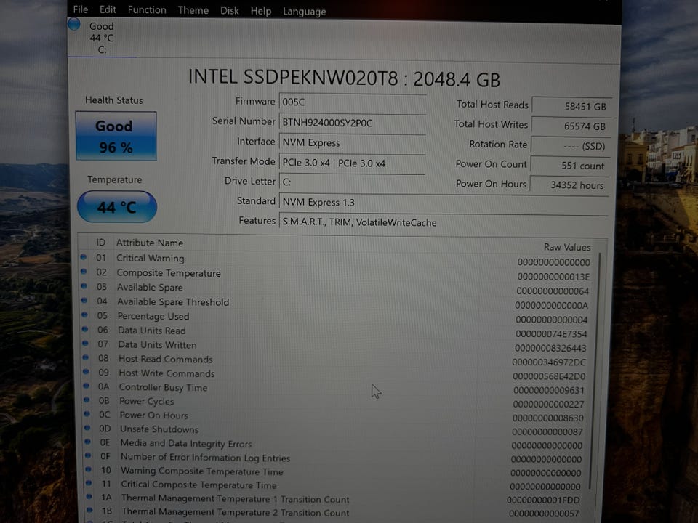This screenshot has width=698, height=523.
Task: Open the Theme menu
Action: tap(193, 10)
